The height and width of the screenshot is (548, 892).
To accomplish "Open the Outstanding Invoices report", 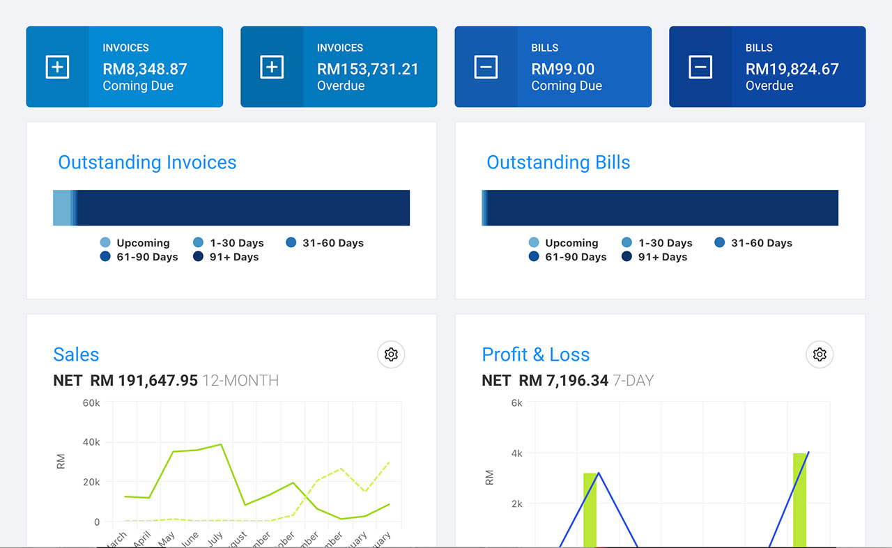I will (147, 162).
